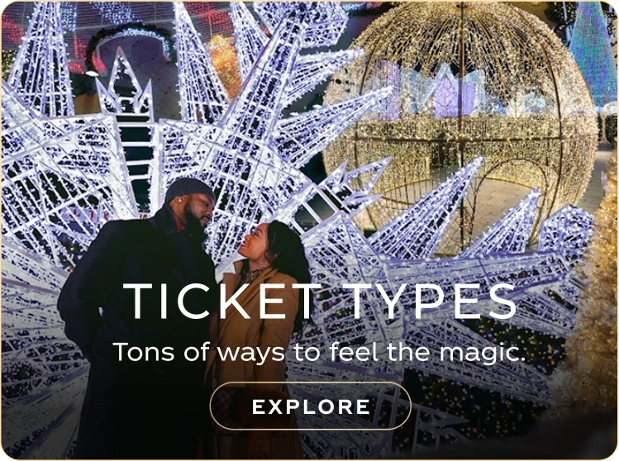Click the EXPLORE button
Image resolution: width=619 pixels, height=461 pixels.
[x=310, y=406]
